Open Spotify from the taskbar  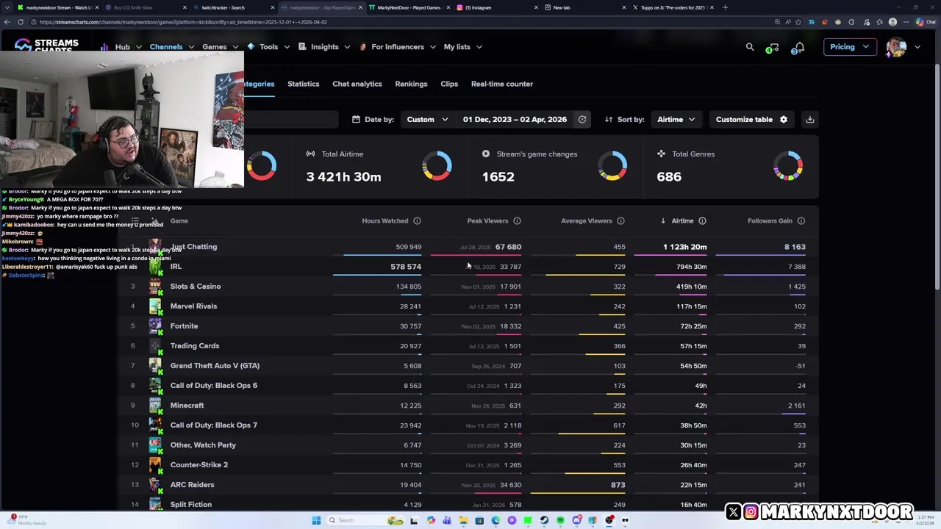(560, 520)
